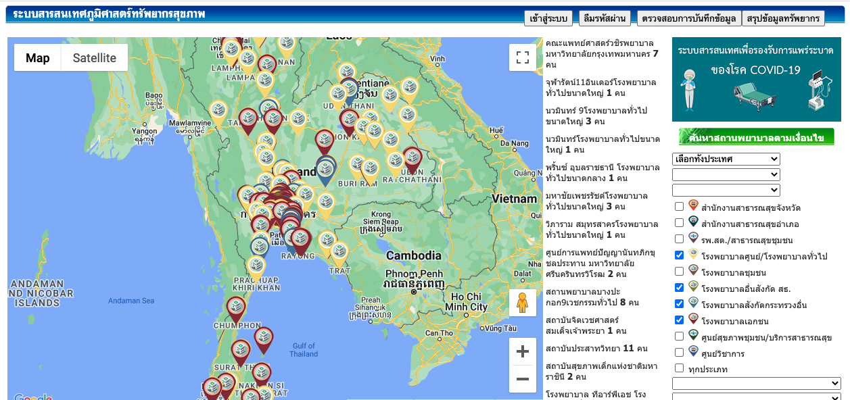
Task: Enable สำนักงานสาธารณสุขจังหวัด checkbox
Action: tap(679, 207)
